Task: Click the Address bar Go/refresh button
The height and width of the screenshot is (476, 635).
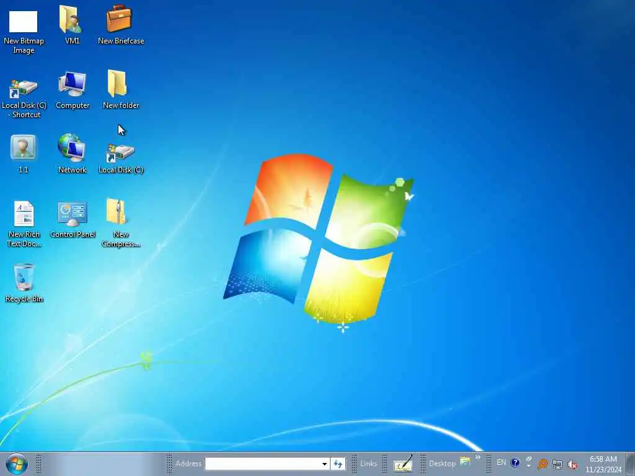Action: (x=338, y=464)
